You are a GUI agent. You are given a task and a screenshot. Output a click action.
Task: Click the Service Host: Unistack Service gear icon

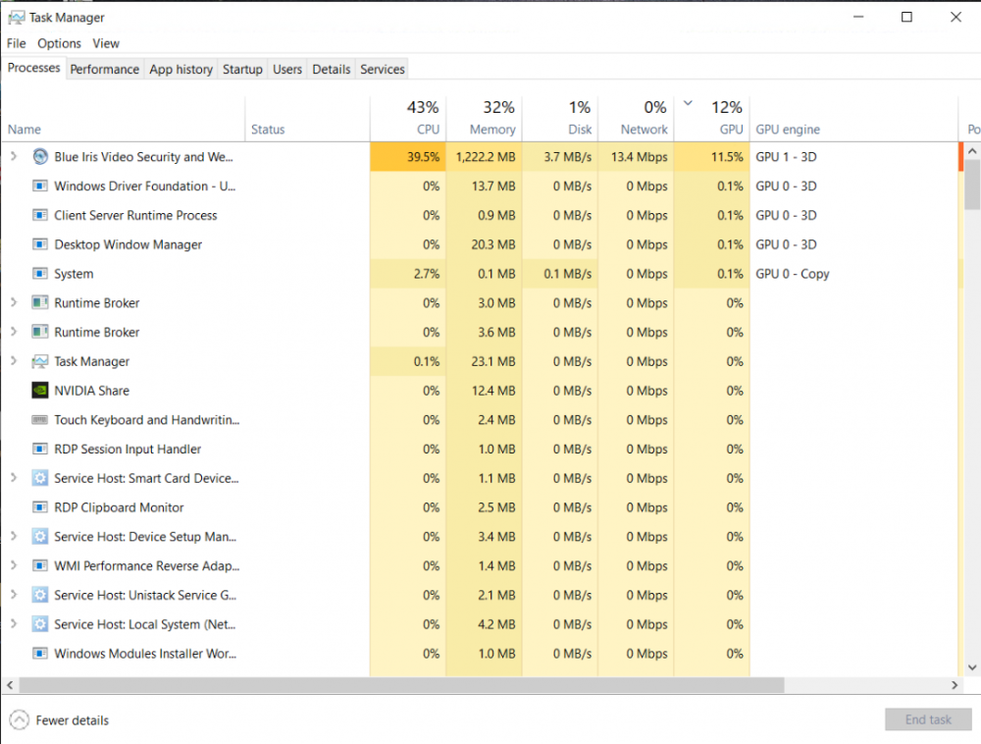click(x=40, y=595)
